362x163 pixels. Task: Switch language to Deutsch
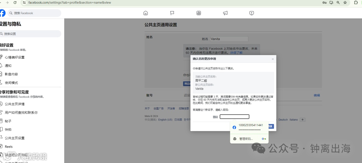pyautogui.click(x=283, y=120)
